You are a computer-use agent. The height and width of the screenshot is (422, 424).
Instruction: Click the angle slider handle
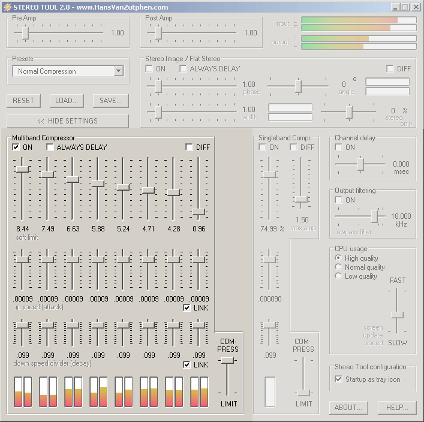298,86
